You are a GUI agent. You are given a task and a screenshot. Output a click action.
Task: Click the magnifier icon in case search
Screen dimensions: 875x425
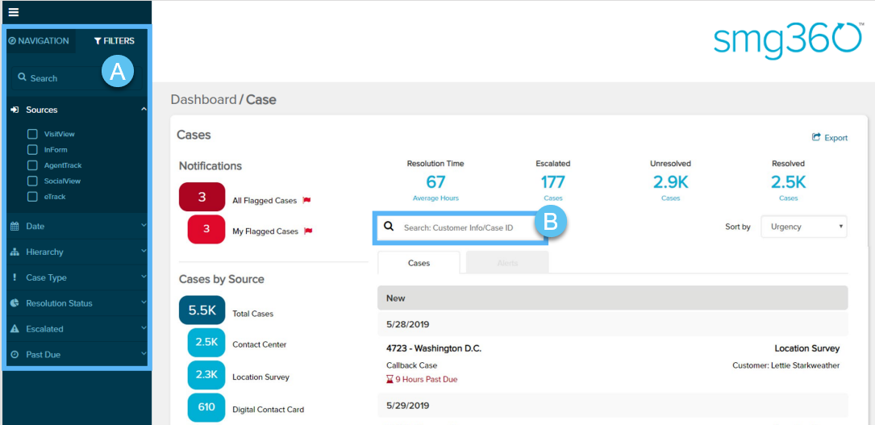pos(389,227)
